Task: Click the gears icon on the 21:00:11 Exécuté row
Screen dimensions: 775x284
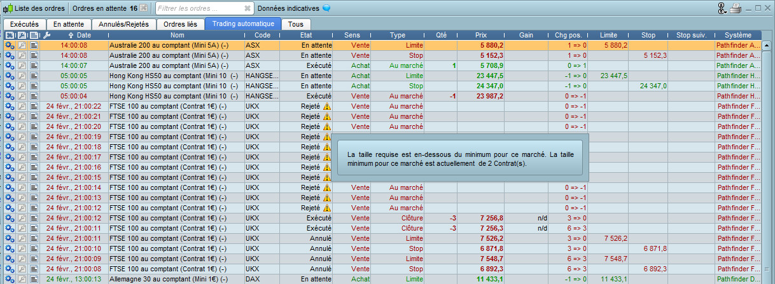Action: click(10, 228)
